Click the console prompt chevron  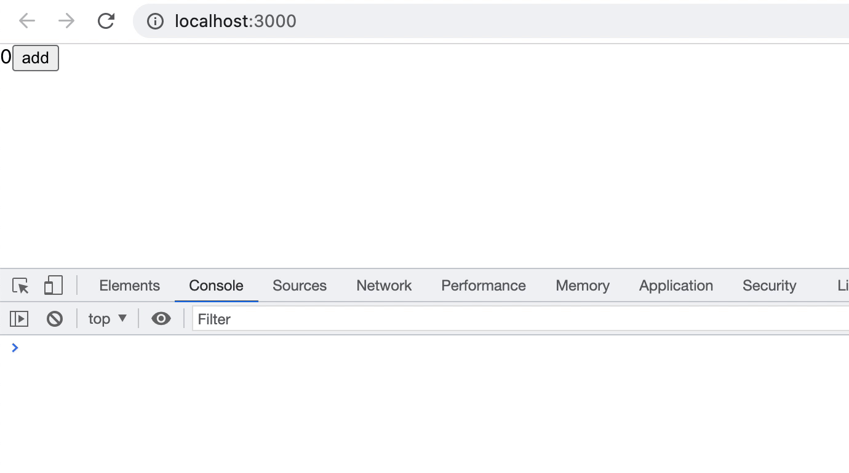(15, 348)
